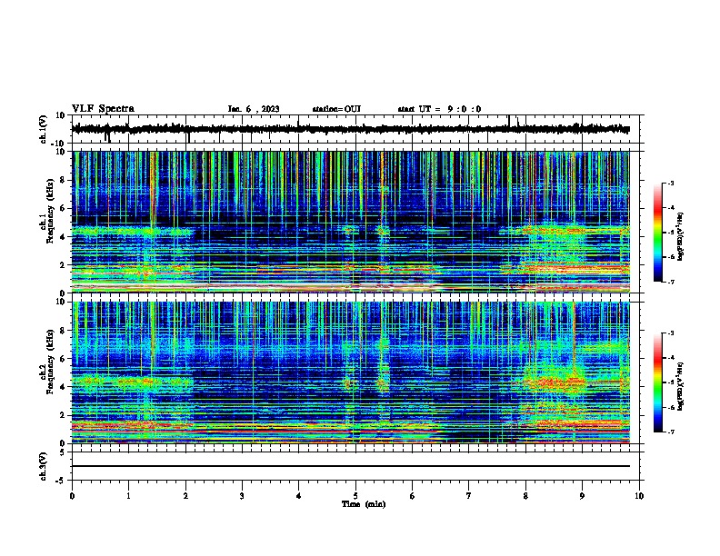Click time axis end tick label "10"

[639, 496]
